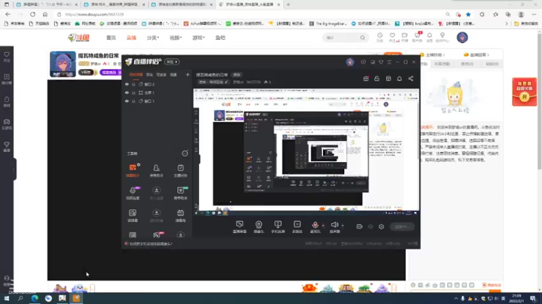Open the 鱼吧 menu on Douyu
This screenshot has width=542, height=304.
click(220, 38)
